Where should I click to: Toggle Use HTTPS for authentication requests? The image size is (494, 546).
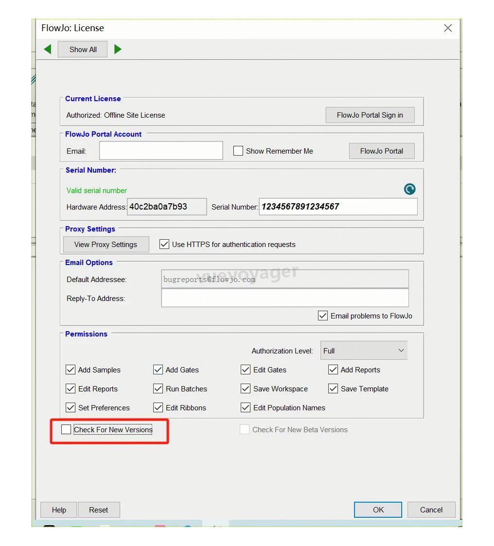pos(164,244)
